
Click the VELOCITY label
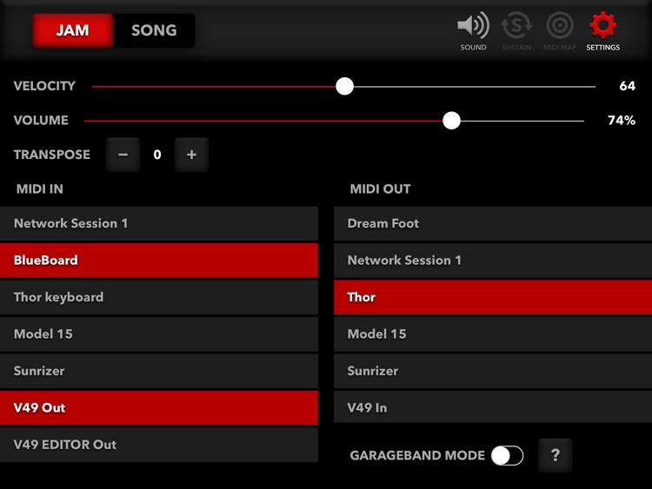pos(44,86)
